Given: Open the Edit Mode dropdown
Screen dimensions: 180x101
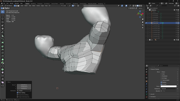Looking at the screenshot, I should click(9, 6).
